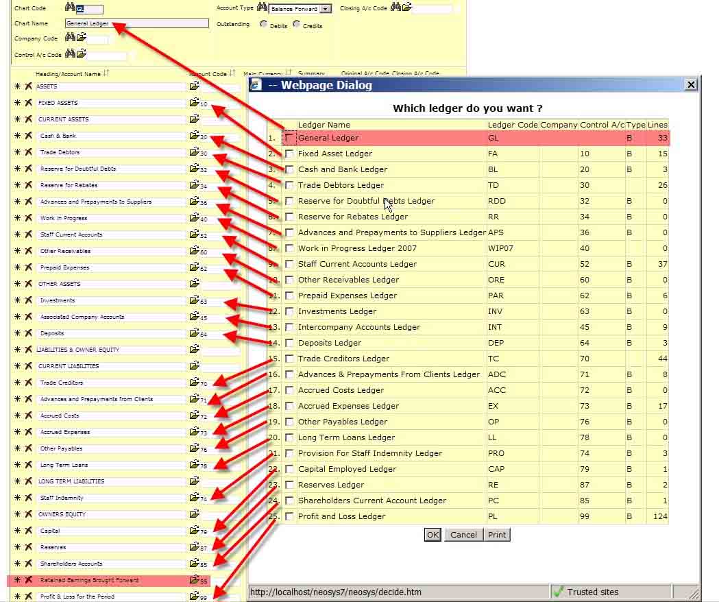Click the Print button in dialog

497,535
